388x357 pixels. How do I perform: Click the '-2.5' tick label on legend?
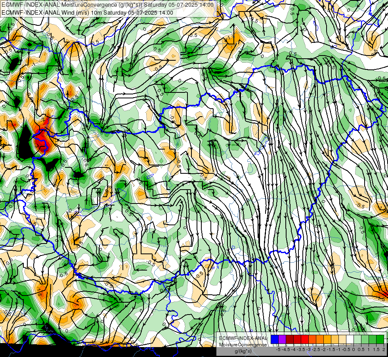click(x=317, y=349)
